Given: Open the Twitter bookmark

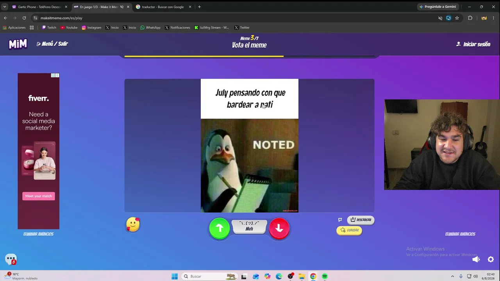Looking at the screenshot, I should pos(242,28).
